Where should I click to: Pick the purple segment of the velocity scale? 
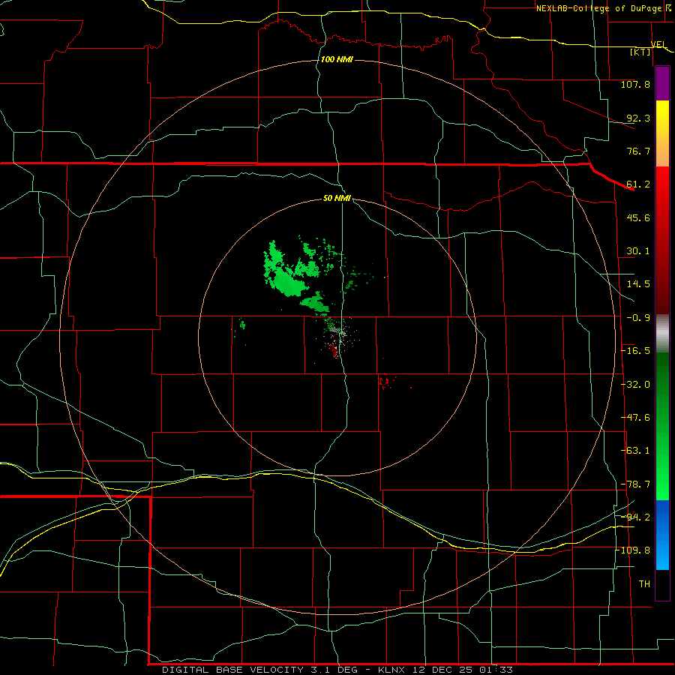(662, 84)
